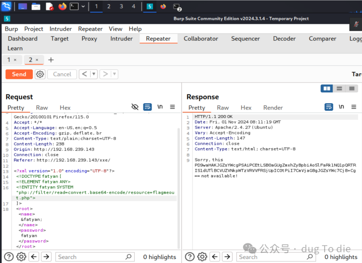
Task: Open the text editor launcher icon
Action: click(x=49, y=6)
